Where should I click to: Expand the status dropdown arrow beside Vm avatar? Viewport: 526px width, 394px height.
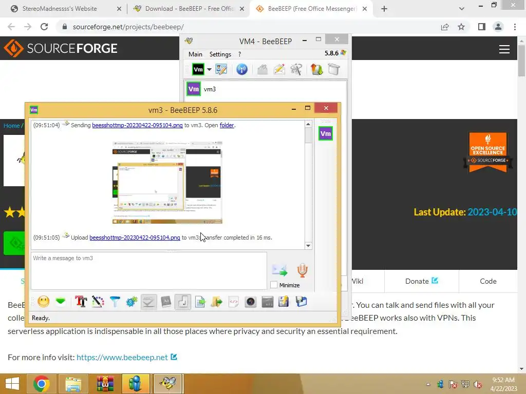click(x=209, y=69)
